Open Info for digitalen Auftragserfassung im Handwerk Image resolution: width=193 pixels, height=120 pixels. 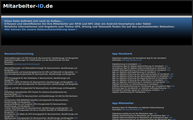click(159, 72)
